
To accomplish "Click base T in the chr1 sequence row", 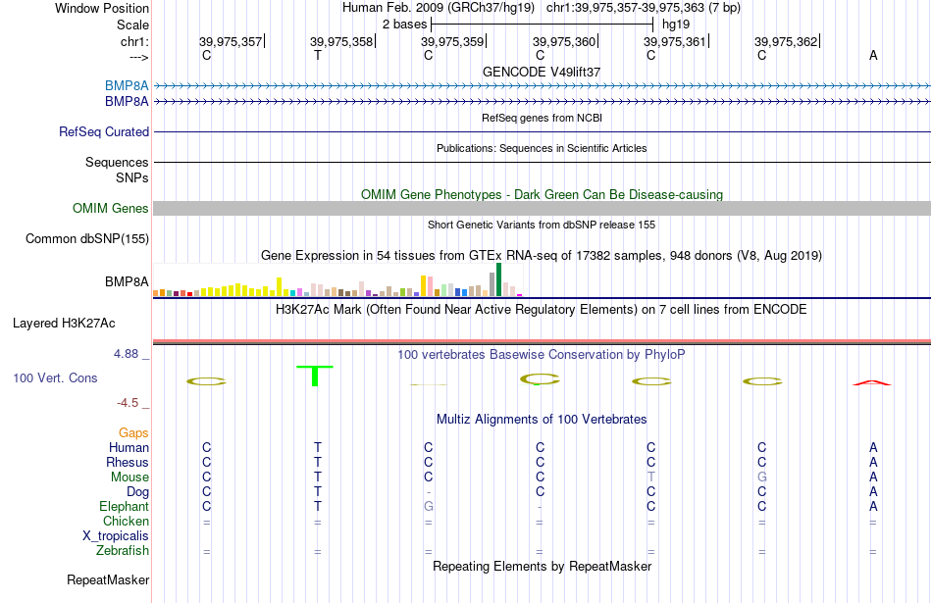I will pos(318,55).
